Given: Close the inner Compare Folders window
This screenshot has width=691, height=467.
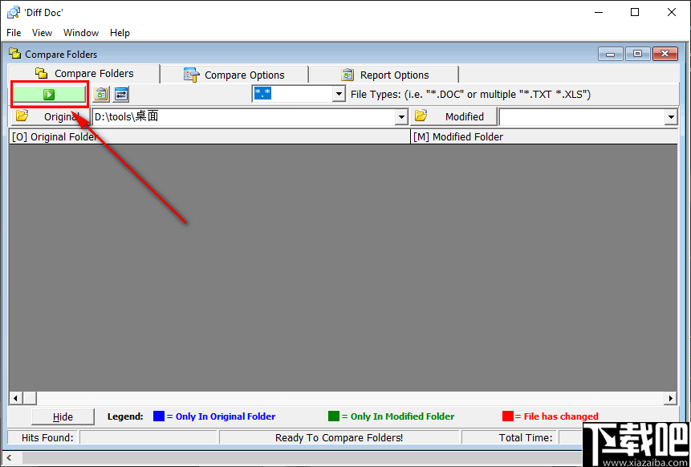Looking at the screenshot, I should coord(665,55).
